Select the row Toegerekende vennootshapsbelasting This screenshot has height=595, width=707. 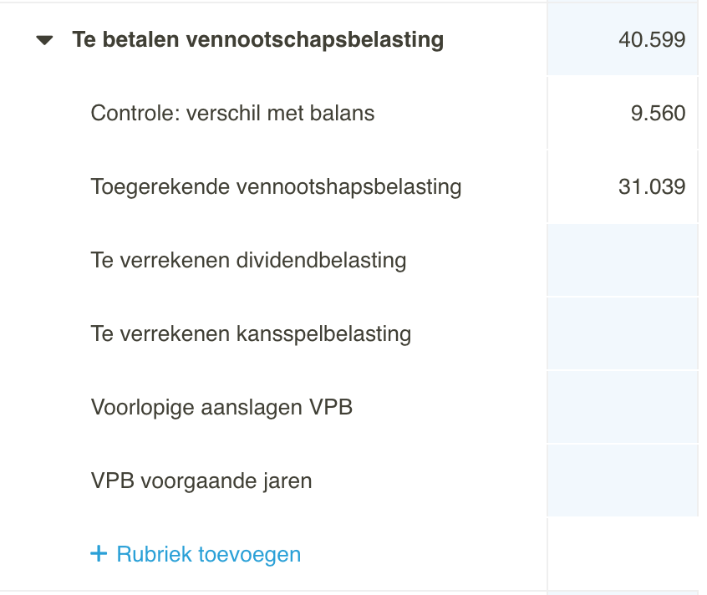click(276, 186)
